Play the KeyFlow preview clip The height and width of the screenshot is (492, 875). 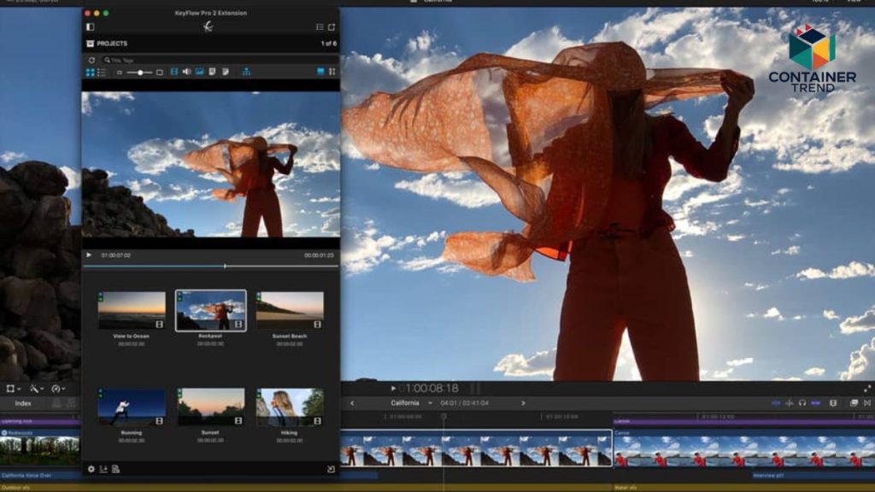[89, 255]
